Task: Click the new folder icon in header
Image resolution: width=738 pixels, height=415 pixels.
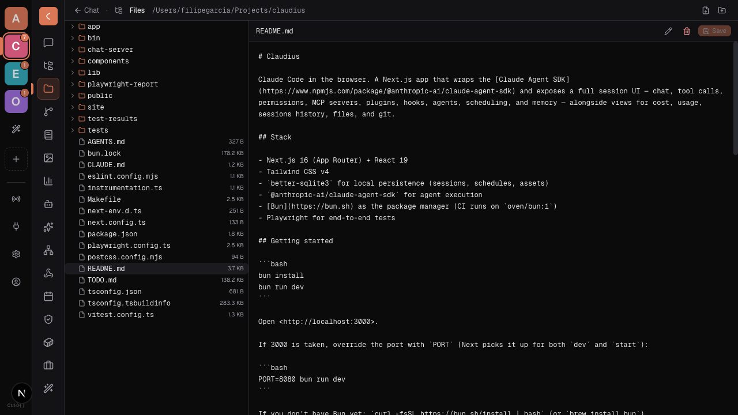Action: click(722, 10)
